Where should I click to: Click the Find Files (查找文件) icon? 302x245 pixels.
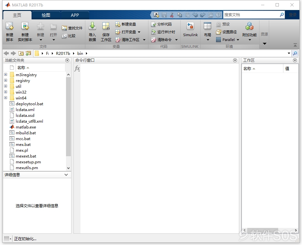[x=64, y=28]
